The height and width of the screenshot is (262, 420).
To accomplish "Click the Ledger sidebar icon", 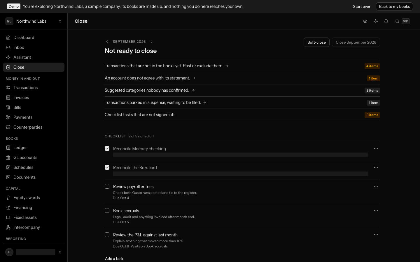I will [8, 148].
